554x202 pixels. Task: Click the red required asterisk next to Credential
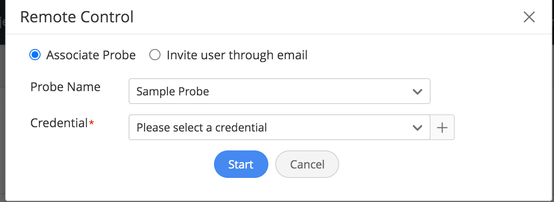pos(91,123)
